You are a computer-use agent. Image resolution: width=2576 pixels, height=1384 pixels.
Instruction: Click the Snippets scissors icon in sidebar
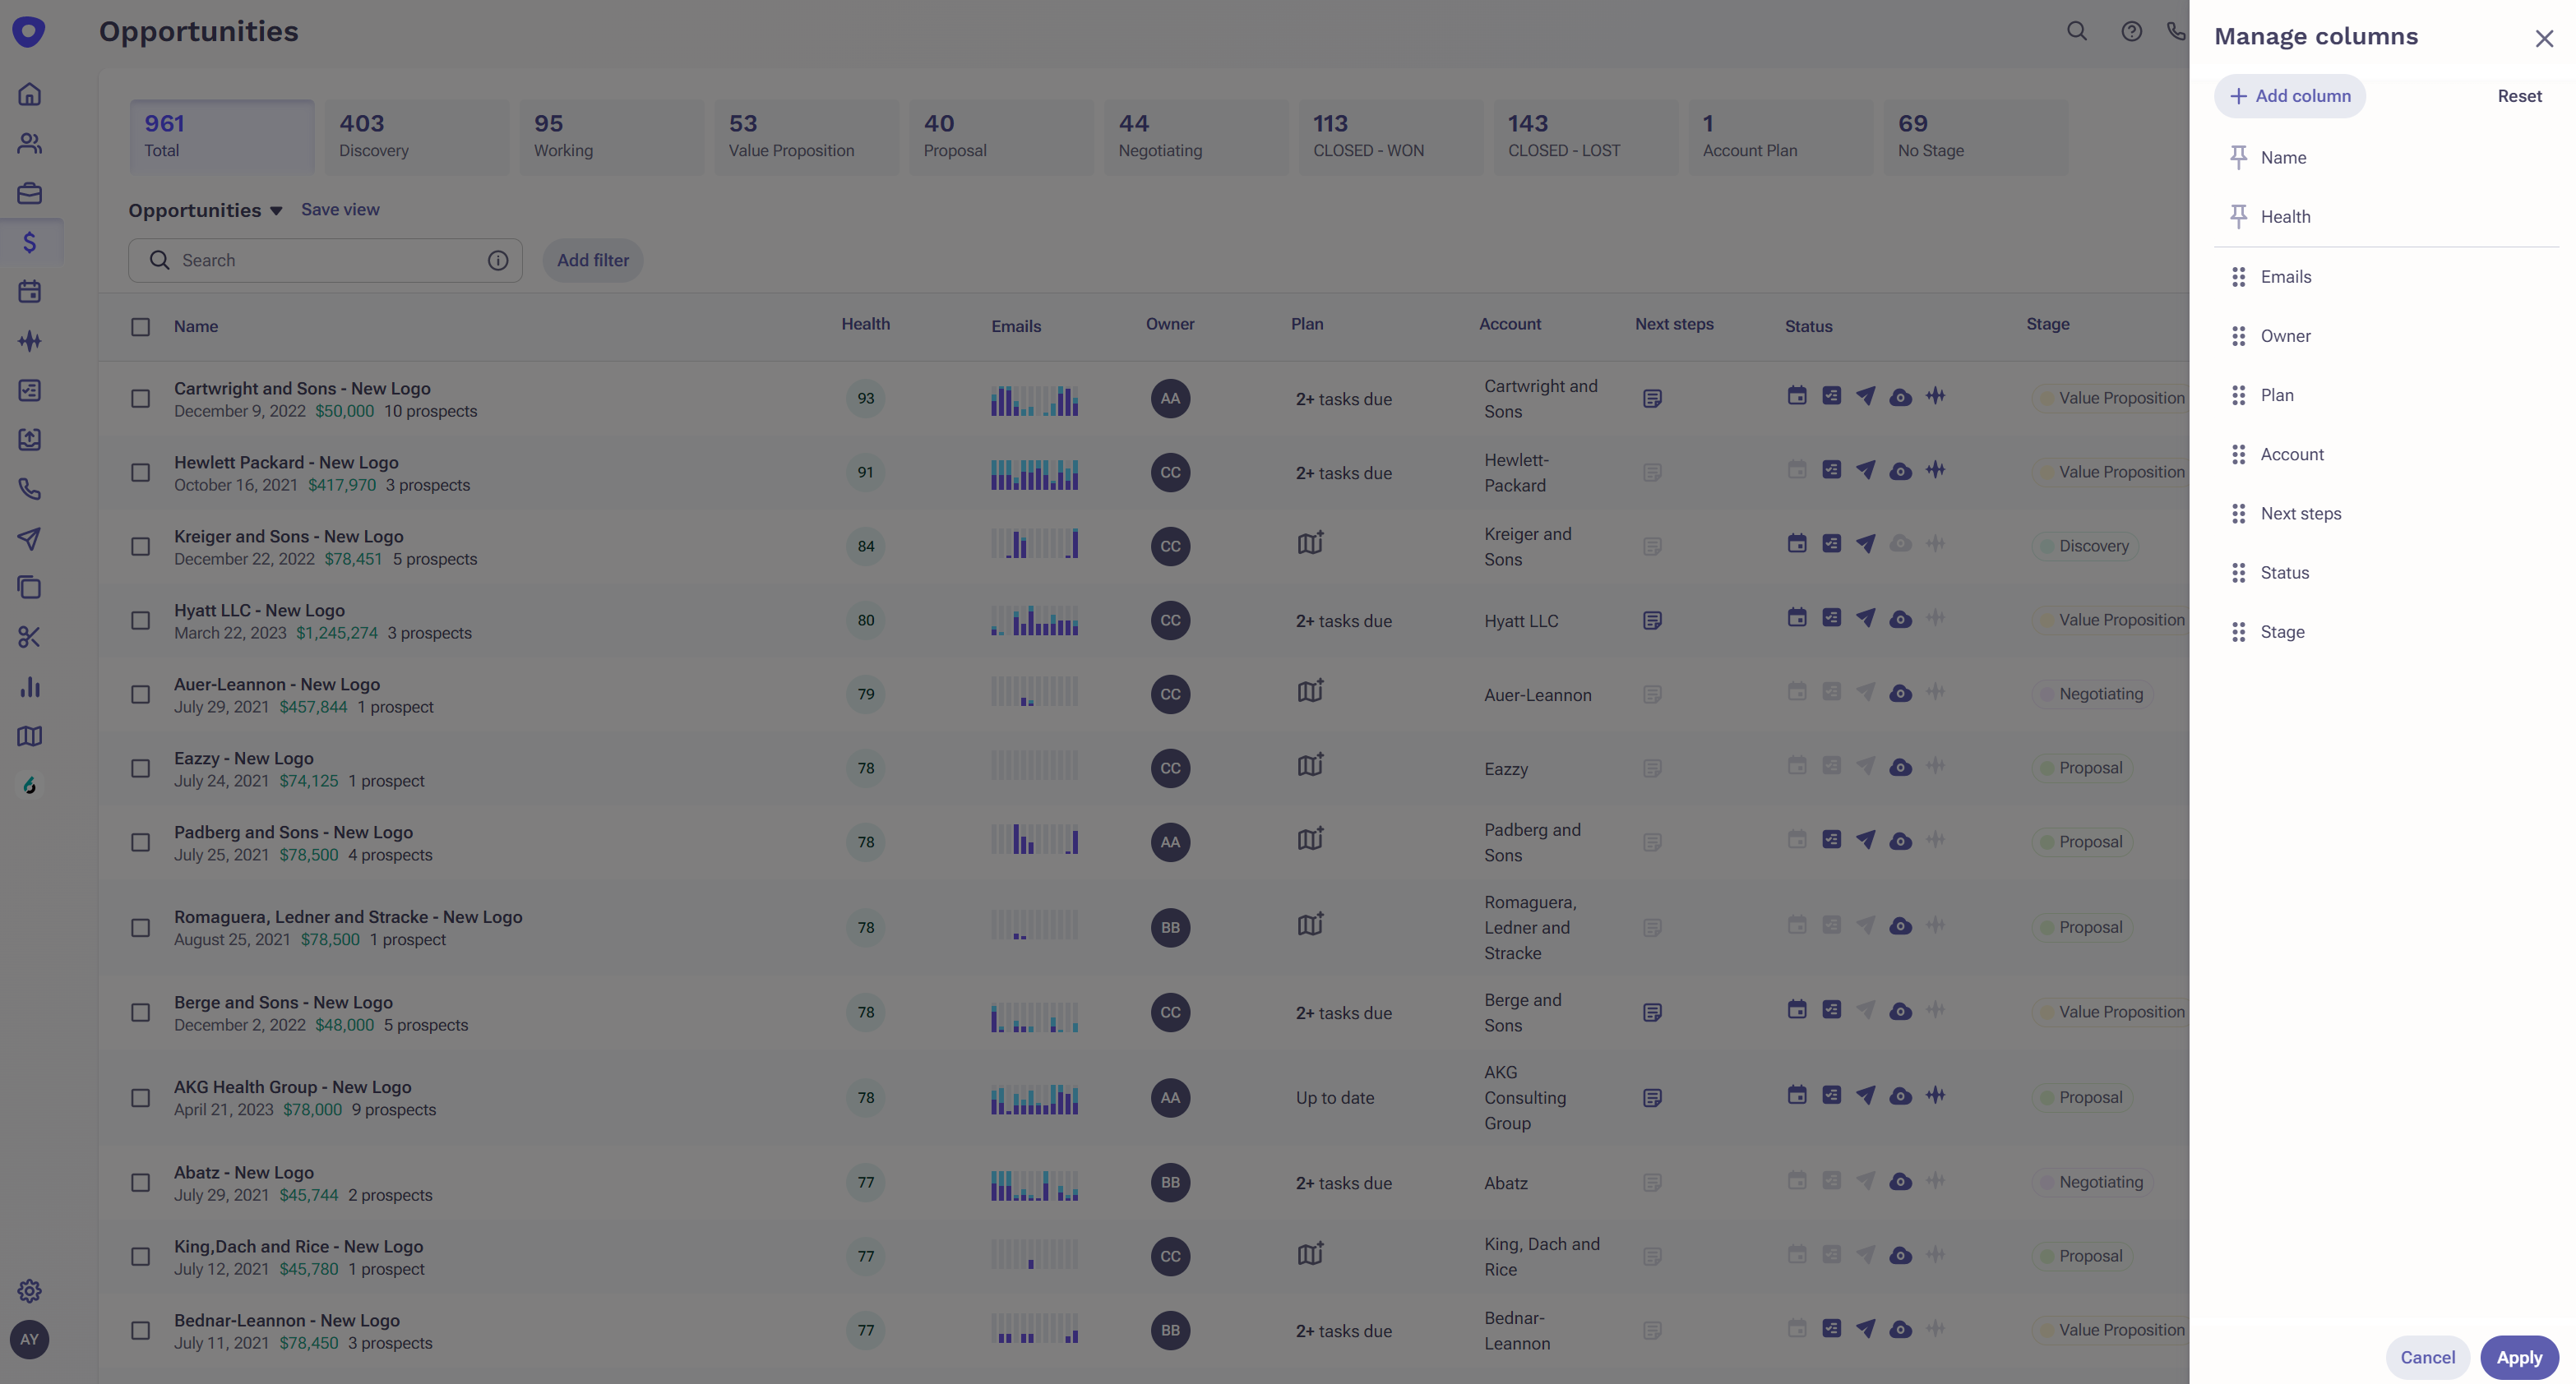tap(29, 637)
